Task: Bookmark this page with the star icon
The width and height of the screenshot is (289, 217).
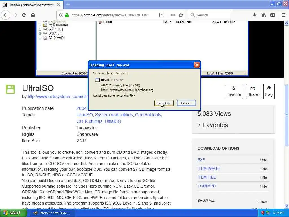Action: [x=181, y=15]
